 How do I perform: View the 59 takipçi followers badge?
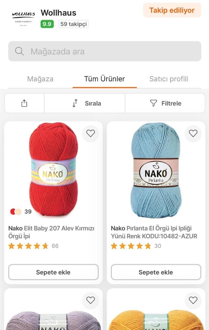[74, 24]
